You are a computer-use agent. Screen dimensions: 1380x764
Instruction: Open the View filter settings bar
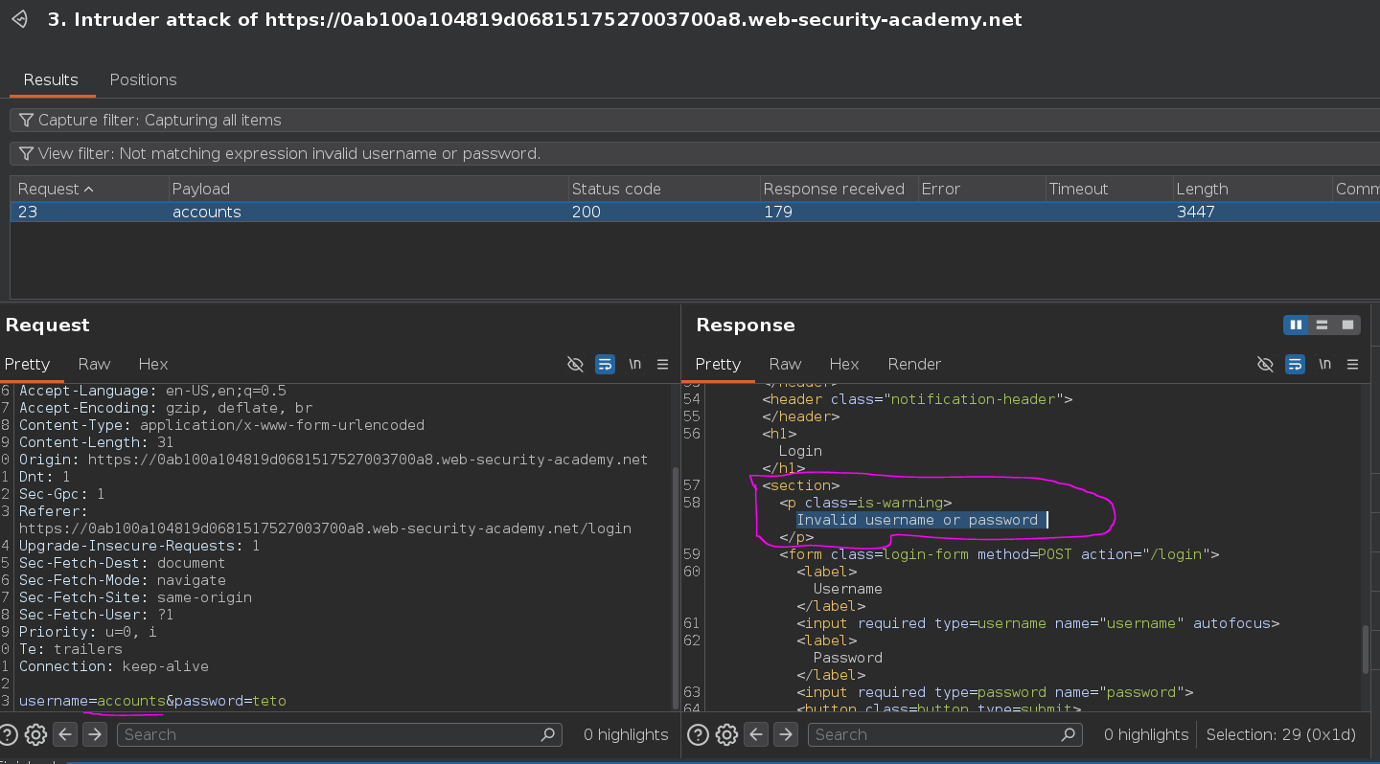(695, 153)
